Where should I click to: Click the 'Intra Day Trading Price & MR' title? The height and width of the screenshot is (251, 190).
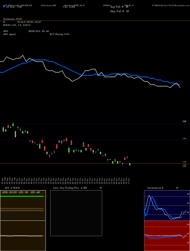pyautogui.click(x=70, y=188)
